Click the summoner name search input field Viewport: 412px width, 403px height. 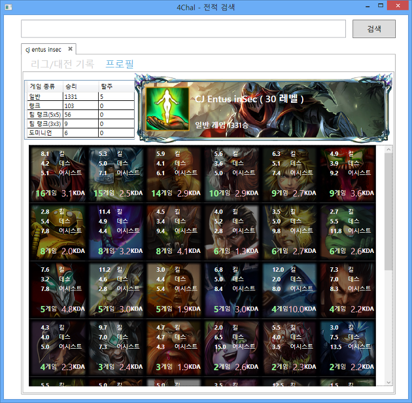point(183,29)
